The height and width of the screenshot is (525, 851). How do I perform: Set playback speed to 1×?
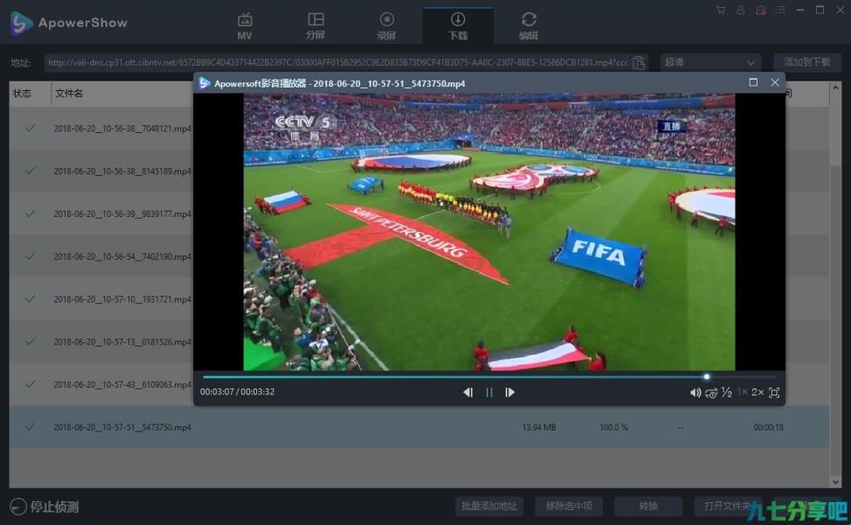(742, 392)
